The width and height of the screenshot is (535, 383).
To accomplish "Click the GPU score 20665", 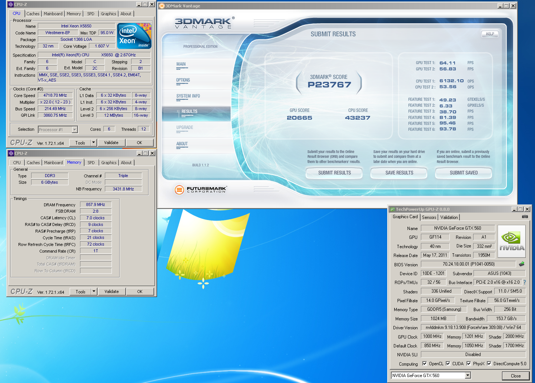I will click(x=299, y=118).
